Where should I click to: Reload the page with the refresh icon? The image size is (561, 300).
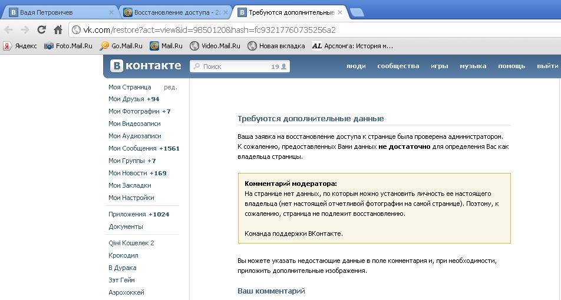(41, 29)
